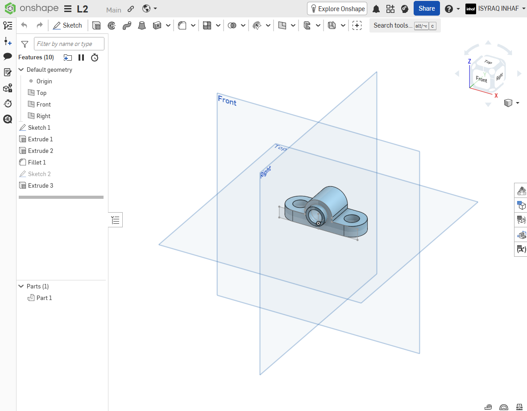Open the Boolean tool
Screen dimensions: 527x411
[x=232, y=25]
